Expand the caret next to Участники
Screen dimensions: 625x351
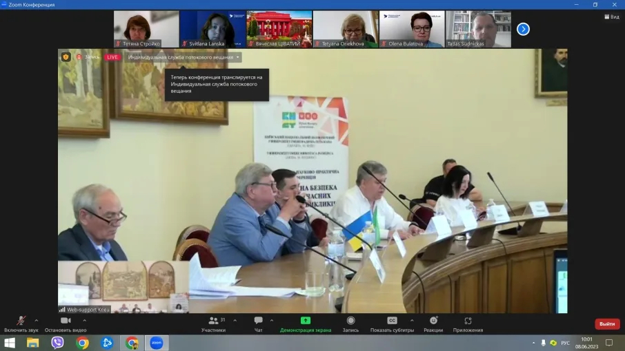click(235, 320)
